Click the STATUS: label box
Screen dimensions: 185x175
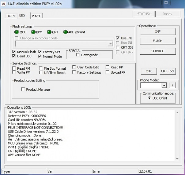(144, 14)
